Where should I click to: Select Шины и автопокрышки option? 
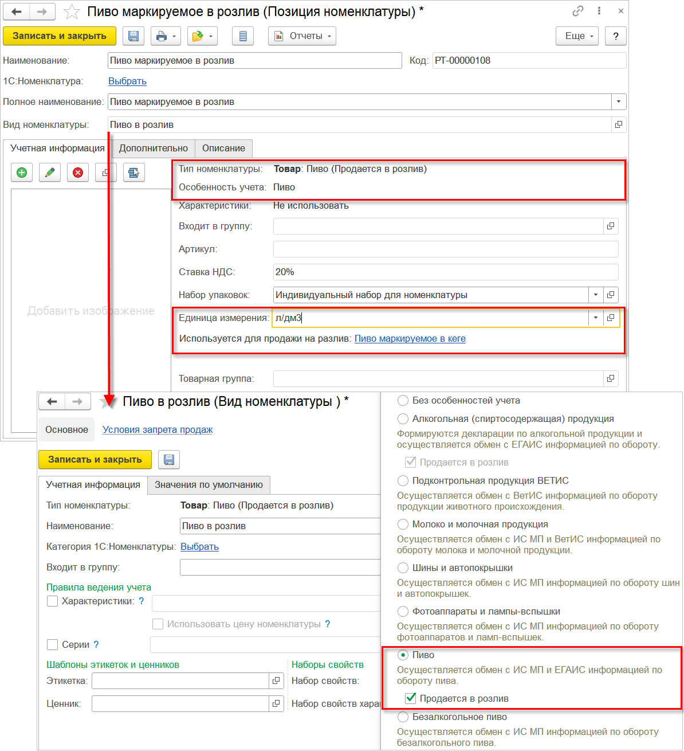(x=403, y=568)
